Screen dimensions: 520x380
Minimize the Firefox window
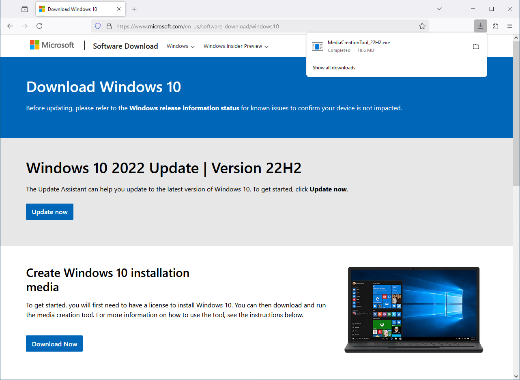pos(473,9)
